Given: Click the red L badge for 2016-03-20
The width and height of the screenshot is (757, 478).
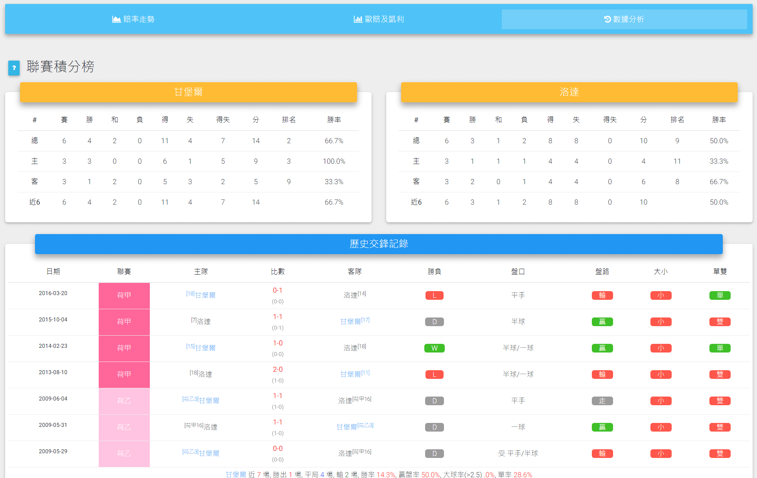Looking at the screenshot, I should [434, 295].
